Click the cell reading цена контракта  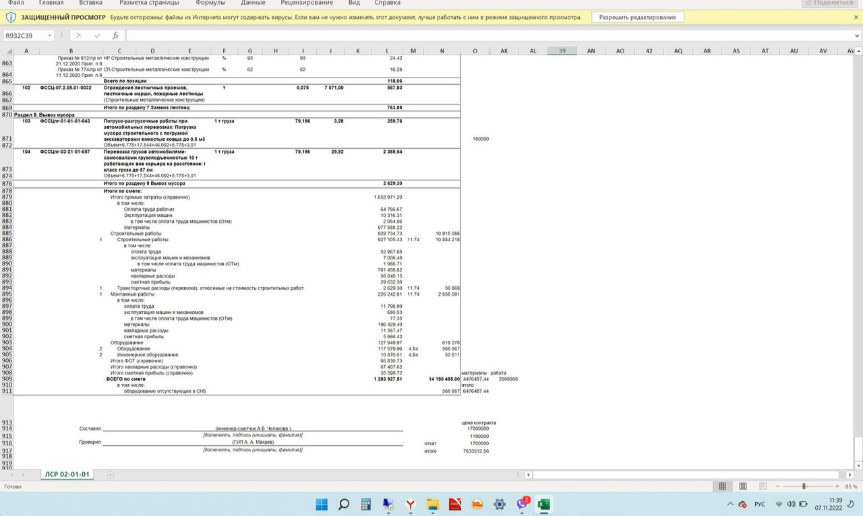click(x=479, y=423)
